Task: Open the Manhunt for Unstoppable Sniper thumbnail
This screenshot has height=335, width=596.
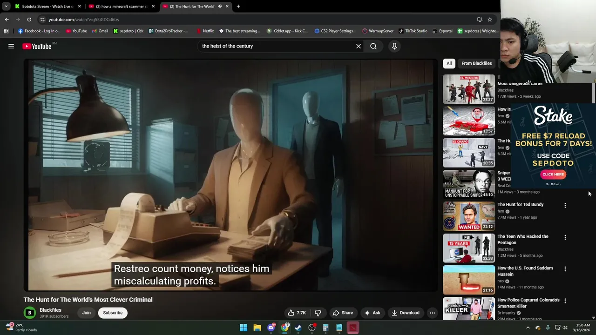Action: pyautogui.click(x=469, y=184)
